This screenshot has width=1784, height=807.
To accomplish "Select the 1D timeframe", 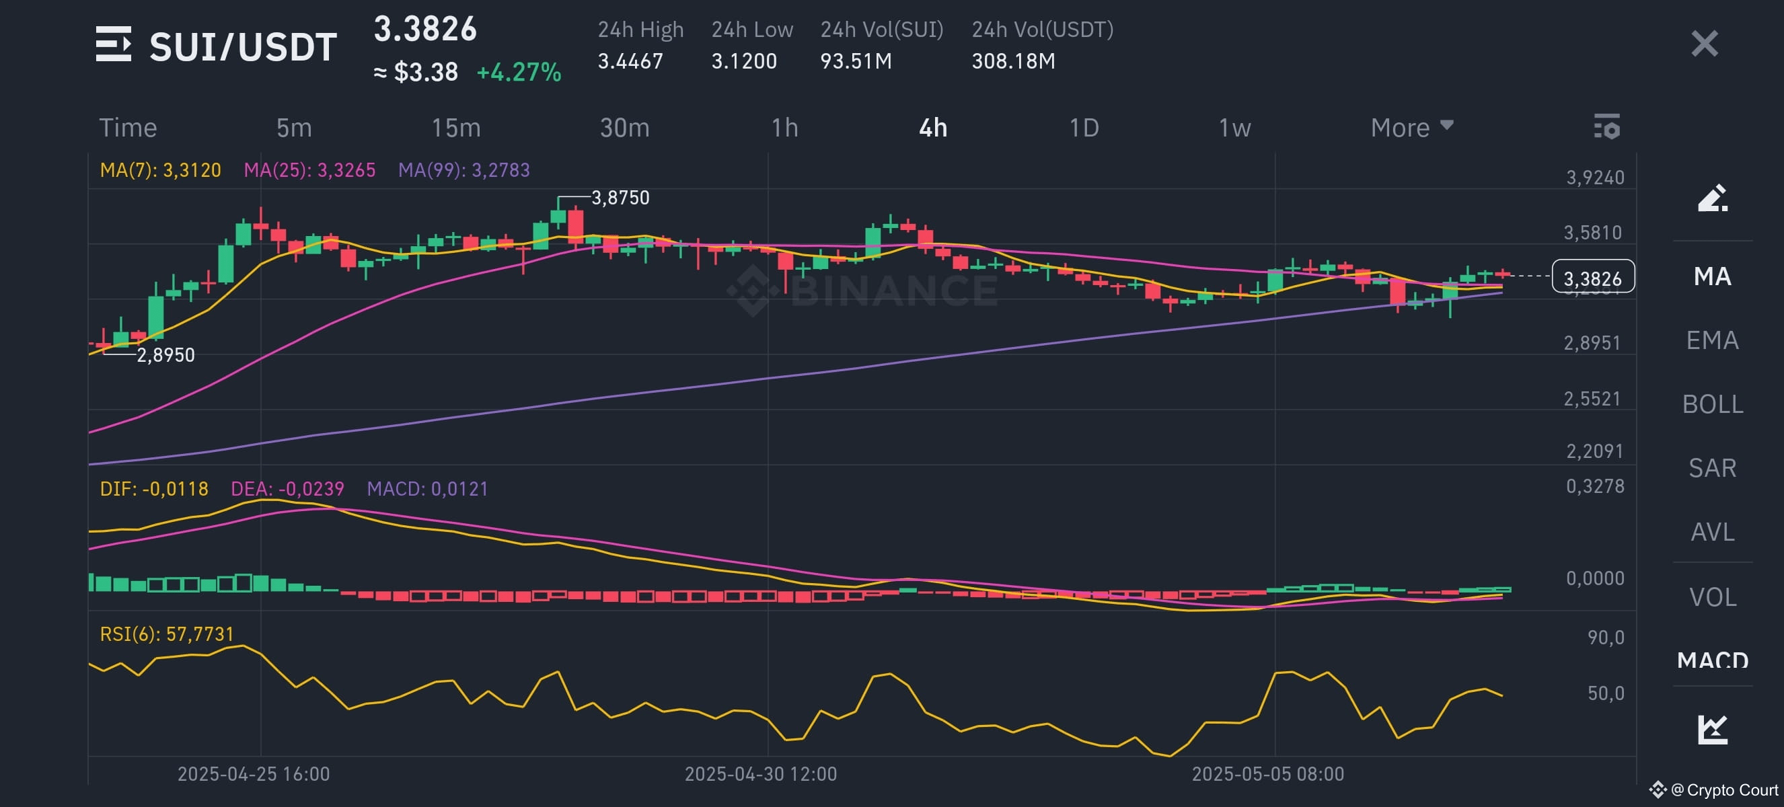I will click(x=1084, y=127).
